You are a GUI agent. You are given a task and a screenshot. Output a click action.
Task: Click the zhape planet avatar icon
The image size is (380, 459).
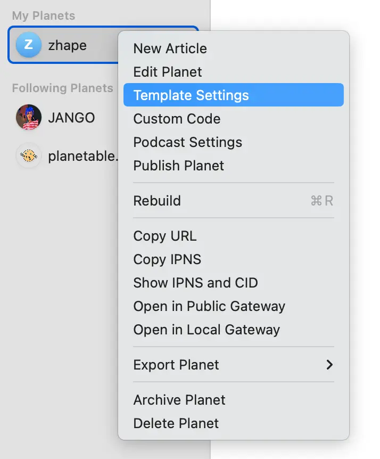point(28,45)
